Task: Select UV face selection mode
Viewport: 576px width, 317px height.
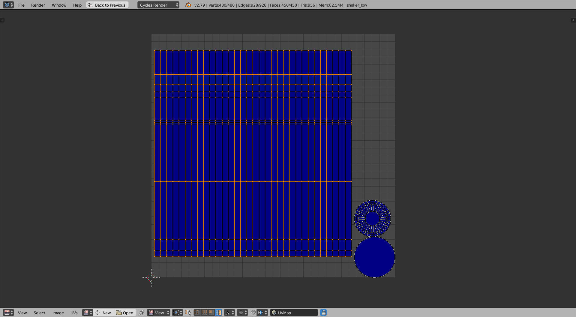Action: (211, 313)
